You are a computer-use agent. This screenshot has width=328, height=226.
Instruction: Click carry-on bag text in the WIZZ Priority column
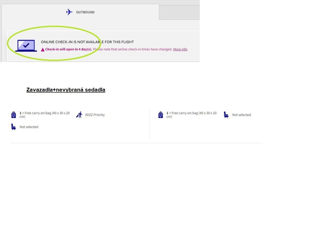pyautogui.click(x=45, y=115)
